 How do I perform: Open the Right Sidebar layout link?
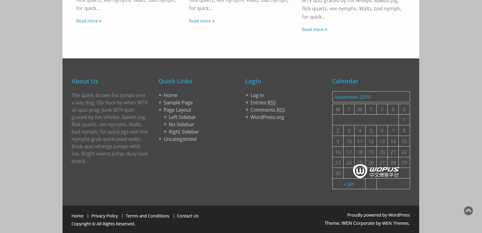184,132
